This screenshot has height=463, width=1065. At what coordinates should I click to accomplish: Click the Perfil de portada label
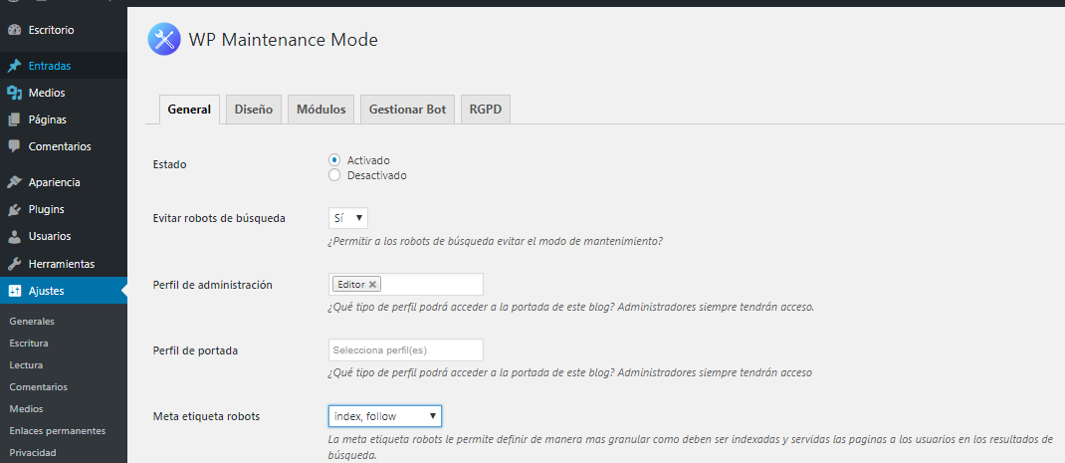pos(195,350)
